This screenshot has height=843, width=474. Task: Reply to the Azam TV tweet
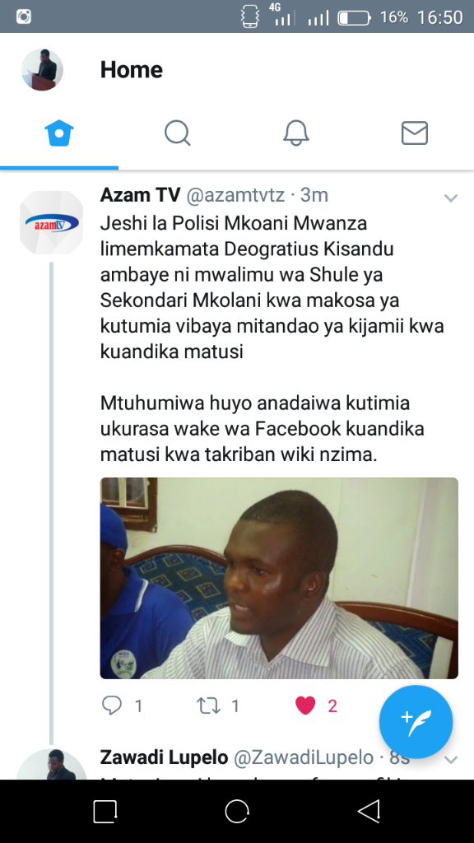(x=112, y=706)
